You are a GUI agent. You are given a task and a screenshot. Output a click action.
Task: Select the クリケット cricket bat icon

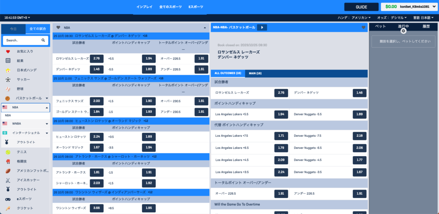tap(8, 208)
